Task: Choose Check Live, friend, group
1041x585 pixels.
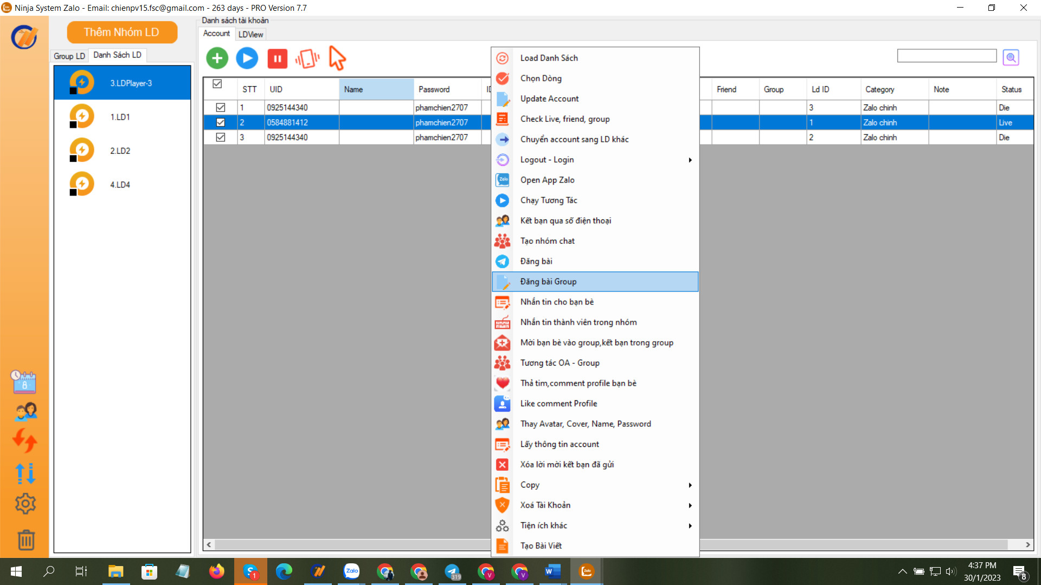Action: (595, 119)
